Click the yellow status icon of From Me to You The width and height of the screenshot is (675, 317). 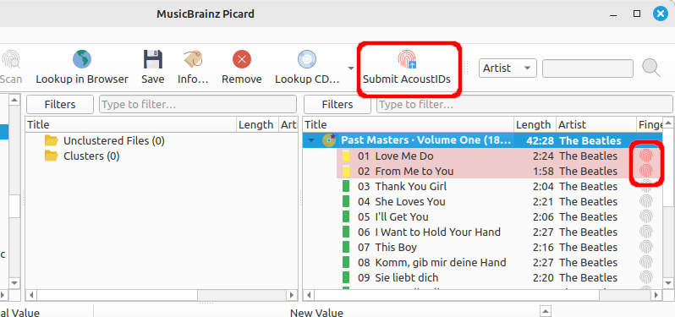[346, 172]
